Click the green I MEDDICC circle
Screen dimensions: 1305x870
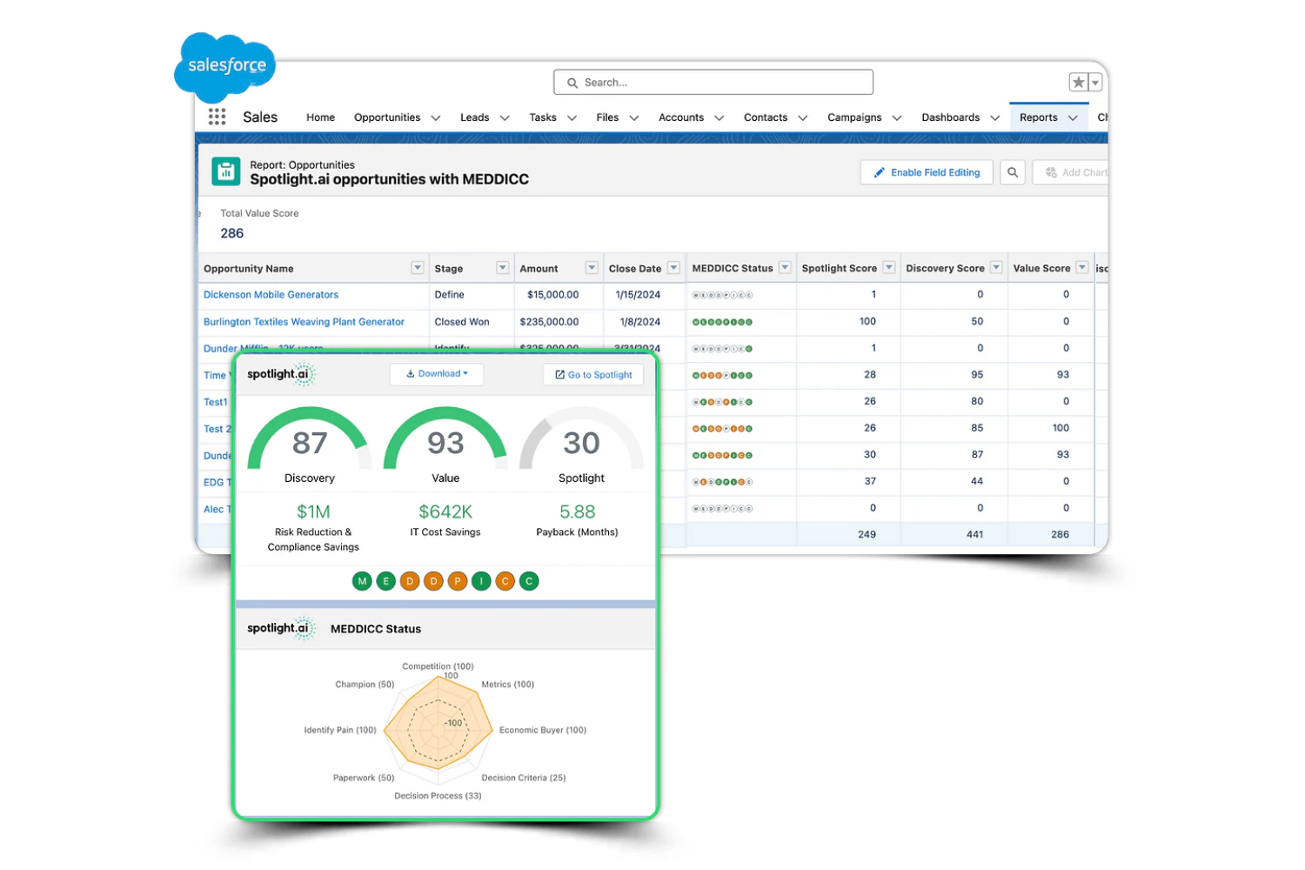pyautogui.click(x=481, y=581)
